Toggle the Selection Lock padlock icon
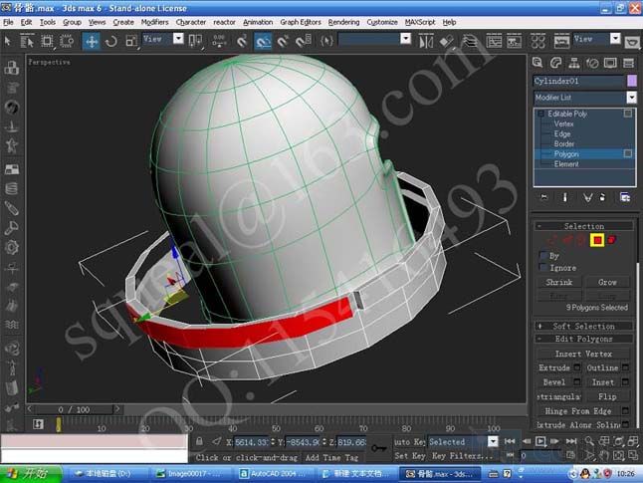 coord(199,441)
